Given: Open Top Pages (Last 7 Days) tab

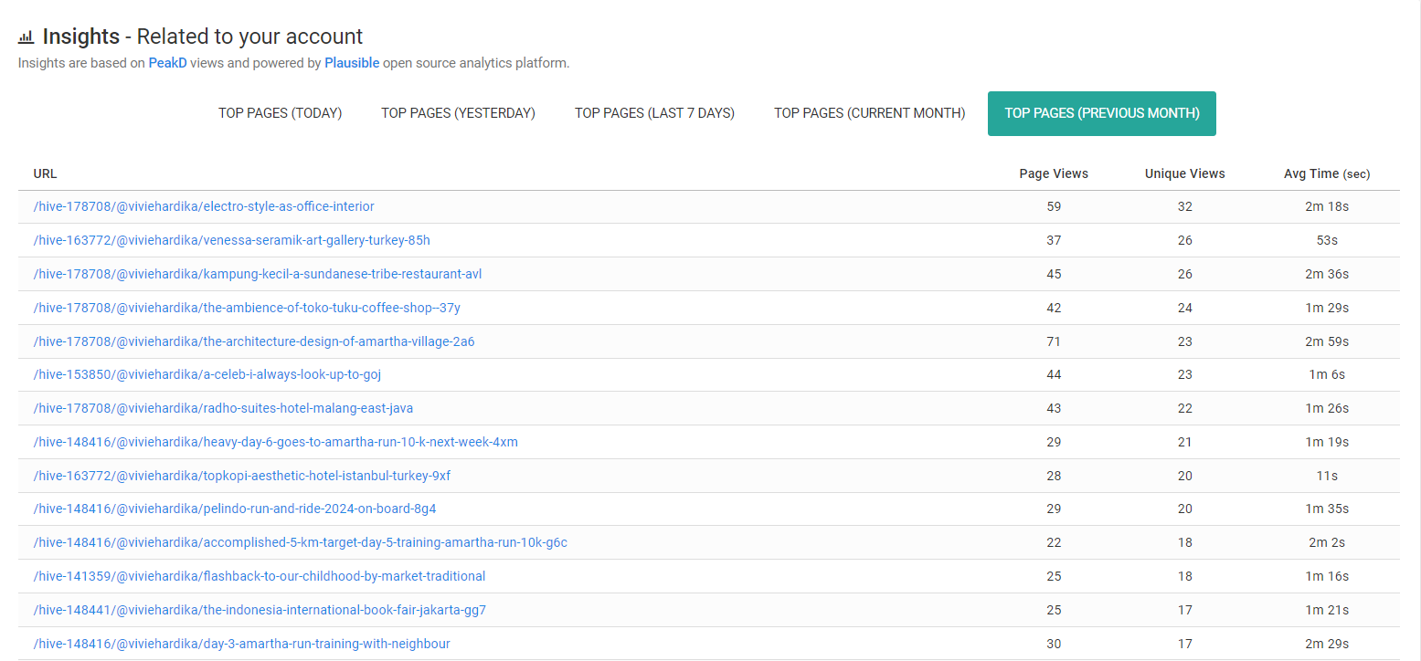Looking at the screenshot, I should point(654,113).
